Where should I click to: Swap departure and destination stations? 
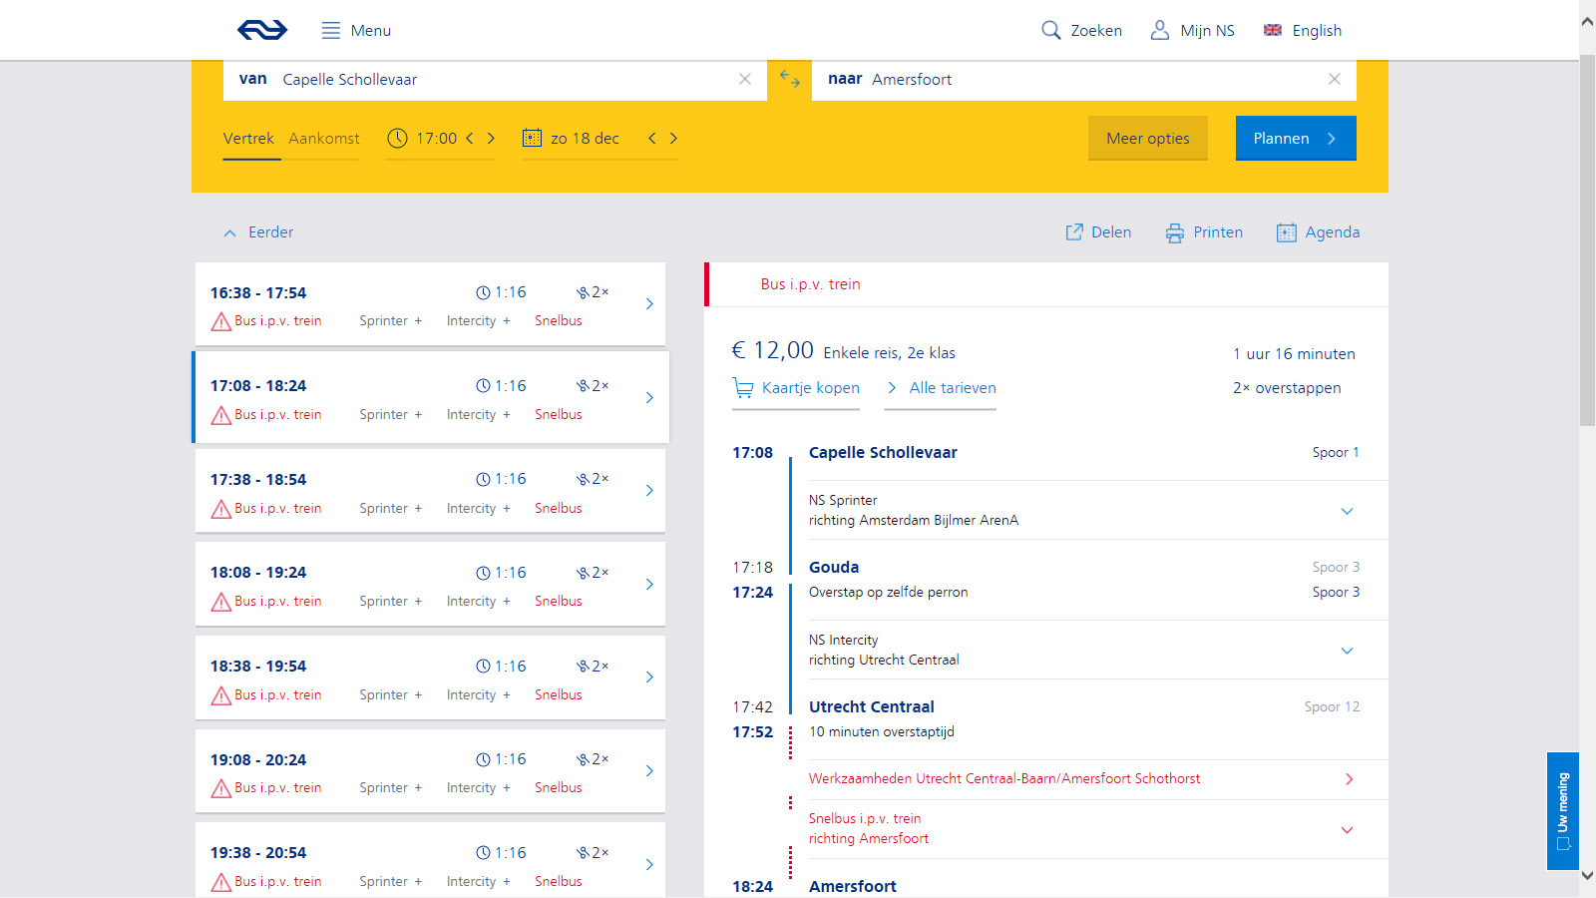pos(790,79)
